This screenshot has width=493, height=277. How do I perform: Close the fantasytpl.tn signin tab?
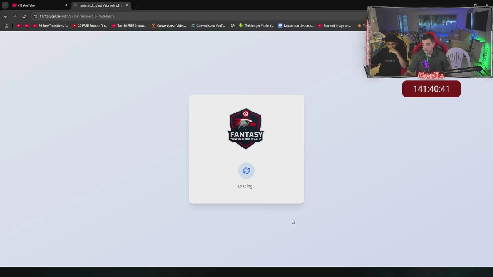coord(127,5)
